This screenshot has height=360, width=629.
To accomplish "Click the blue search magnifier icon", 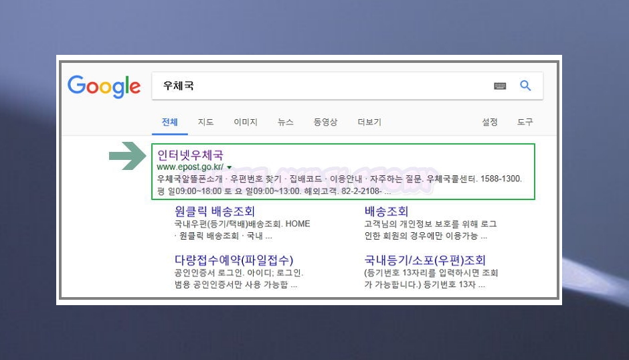I will pos(525,86).
